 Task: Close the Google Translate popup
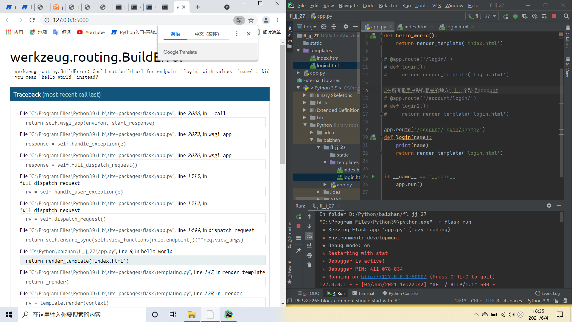tap(249, 34)
